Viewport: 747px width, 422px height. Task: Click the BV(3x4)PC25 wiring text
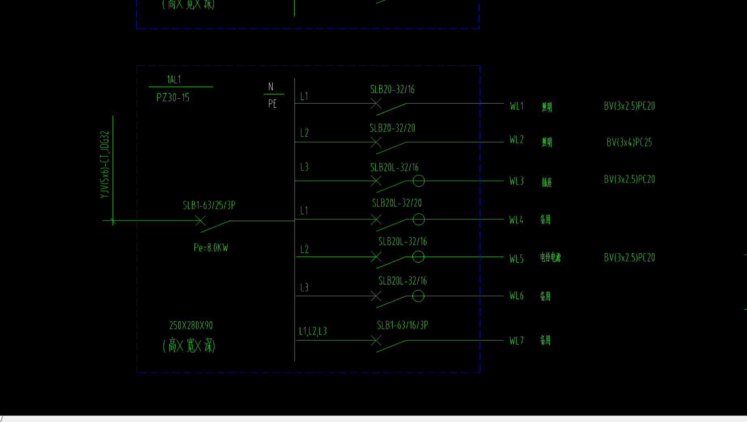[629, 142]
